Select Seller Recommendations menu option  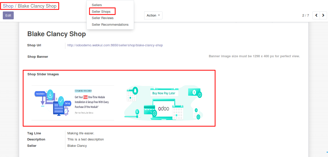coord(110,25)
